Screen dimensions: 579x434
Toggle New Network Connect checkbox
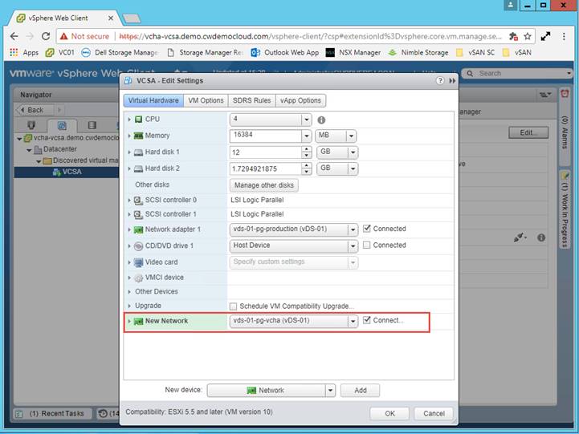coord(367,320)
